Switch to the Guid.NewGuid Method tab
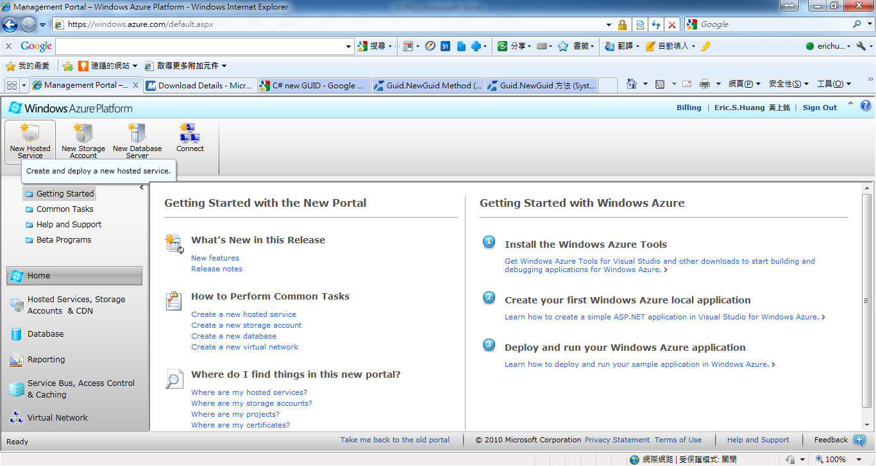Viewport: 876px width, 466px height. [x=428, y=85]
